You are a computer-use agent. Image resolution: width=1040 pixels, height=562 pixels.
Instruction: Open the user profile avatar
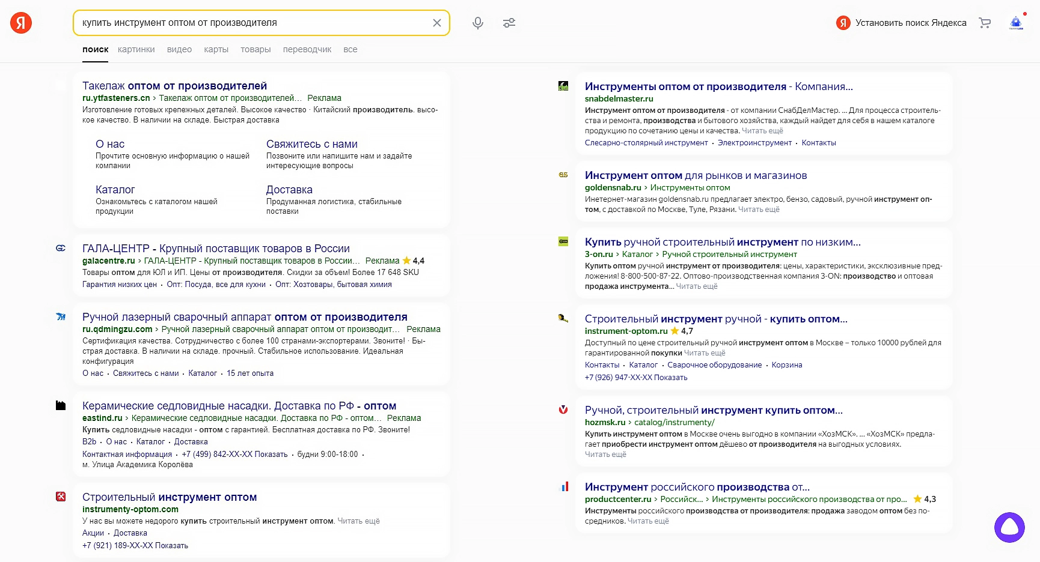[x=1016, y=22]
